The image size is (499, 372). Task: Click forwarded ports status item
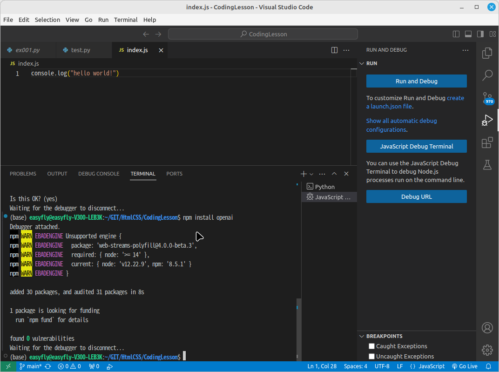94,366
